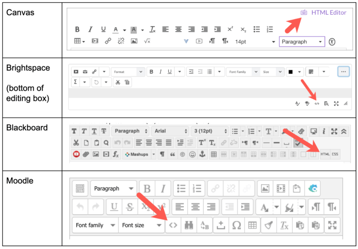Screen dimensions: 358x249
Task: Click Brightspace black color swatch
Action: click(290, 72)
